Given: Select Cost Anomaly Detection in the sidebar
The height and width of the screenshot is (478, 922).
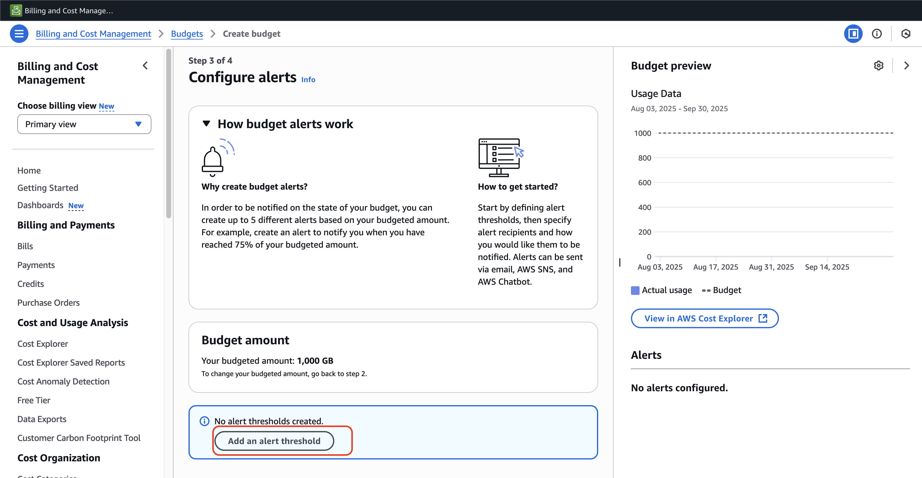Looking at the screenshot, I should 63,381.
